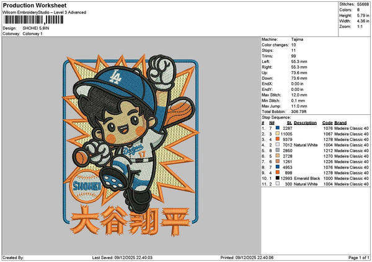Select stitch count '2287' in row 1

pyautogui.click(x=287, y=128)
